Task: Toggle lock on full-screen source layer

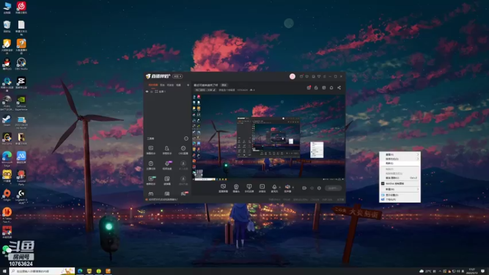Action: click(152, 92)
